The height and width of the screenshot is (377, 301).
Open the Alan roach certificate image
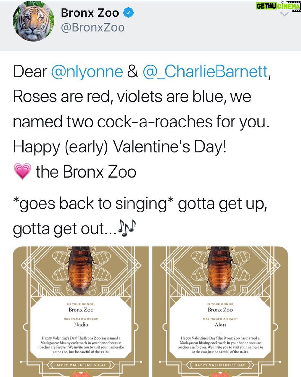click(220, 312)
